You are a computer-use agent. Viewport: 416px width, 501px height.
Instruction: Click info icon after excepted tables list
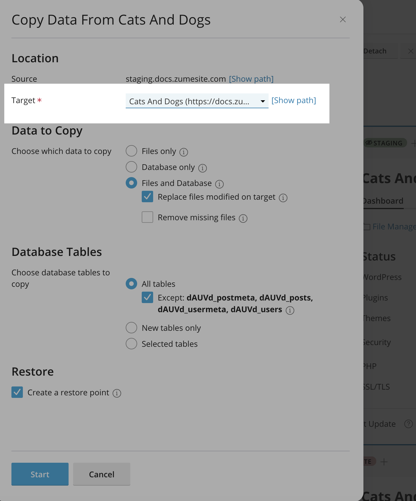click(x=290, y=310)
